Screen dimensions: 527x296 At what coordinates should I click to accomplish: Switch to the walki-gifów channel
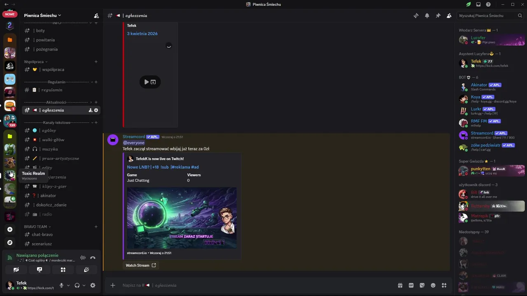point(61,140)
